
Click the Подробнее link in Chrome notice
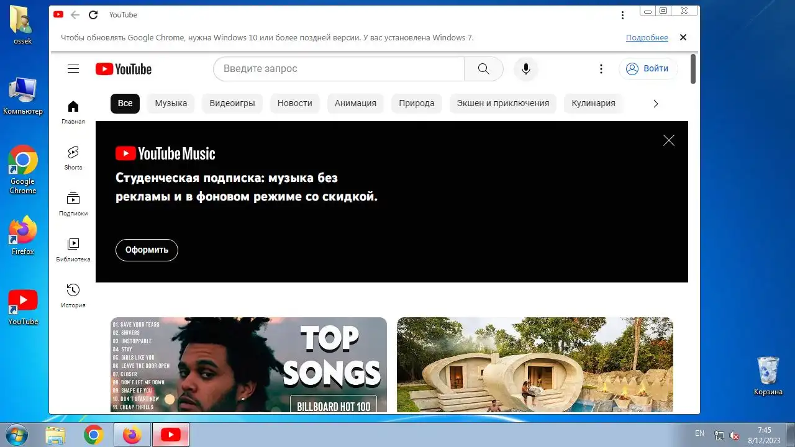647,38
